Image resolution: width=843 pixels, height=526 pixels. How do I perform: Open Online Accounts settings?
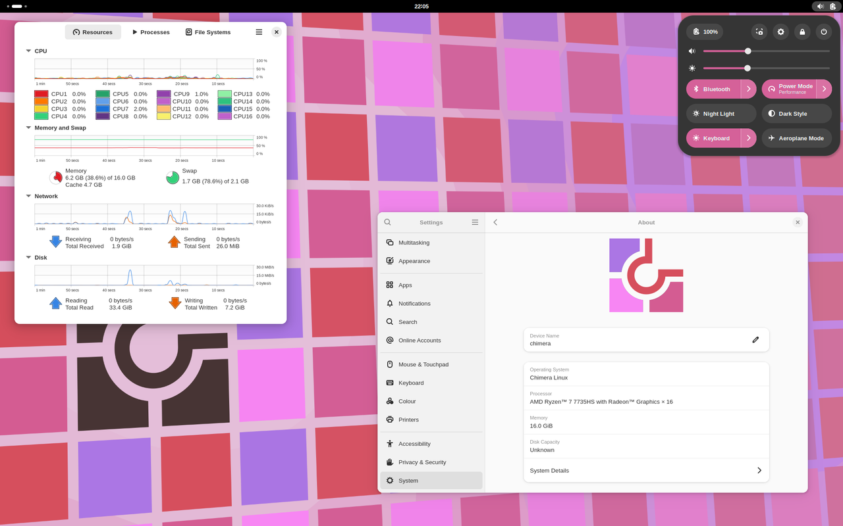(431, 340)
